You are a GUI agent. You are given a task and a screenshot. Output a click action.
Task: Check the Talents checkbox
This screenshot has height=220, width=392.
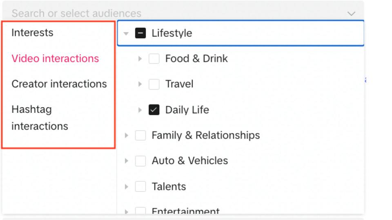pos(140,187)
